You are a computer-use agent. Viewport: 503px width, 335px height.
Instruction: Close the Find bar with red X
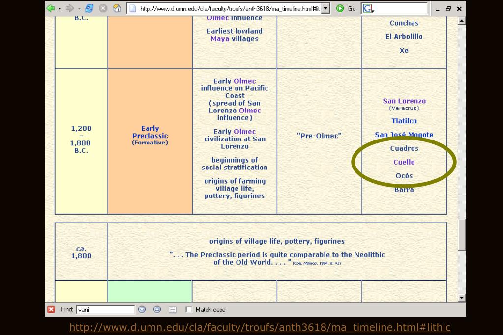[51, 309]
